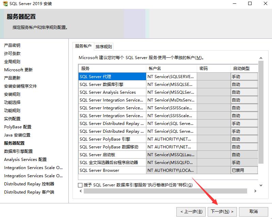Click the 帐户名 column header
Viewport: 272px width, 219px height.
172,69
